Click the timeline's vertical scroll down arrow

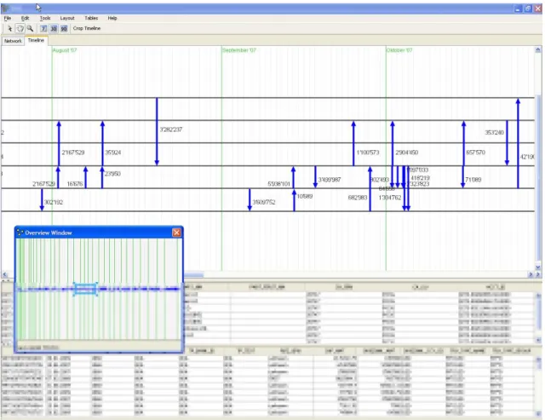pyautogui.click(x=537, y=268)
